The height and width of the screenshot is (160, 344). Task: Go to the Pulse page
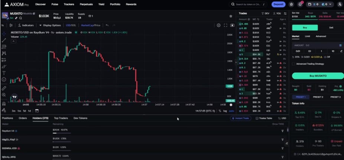point(55,4)
